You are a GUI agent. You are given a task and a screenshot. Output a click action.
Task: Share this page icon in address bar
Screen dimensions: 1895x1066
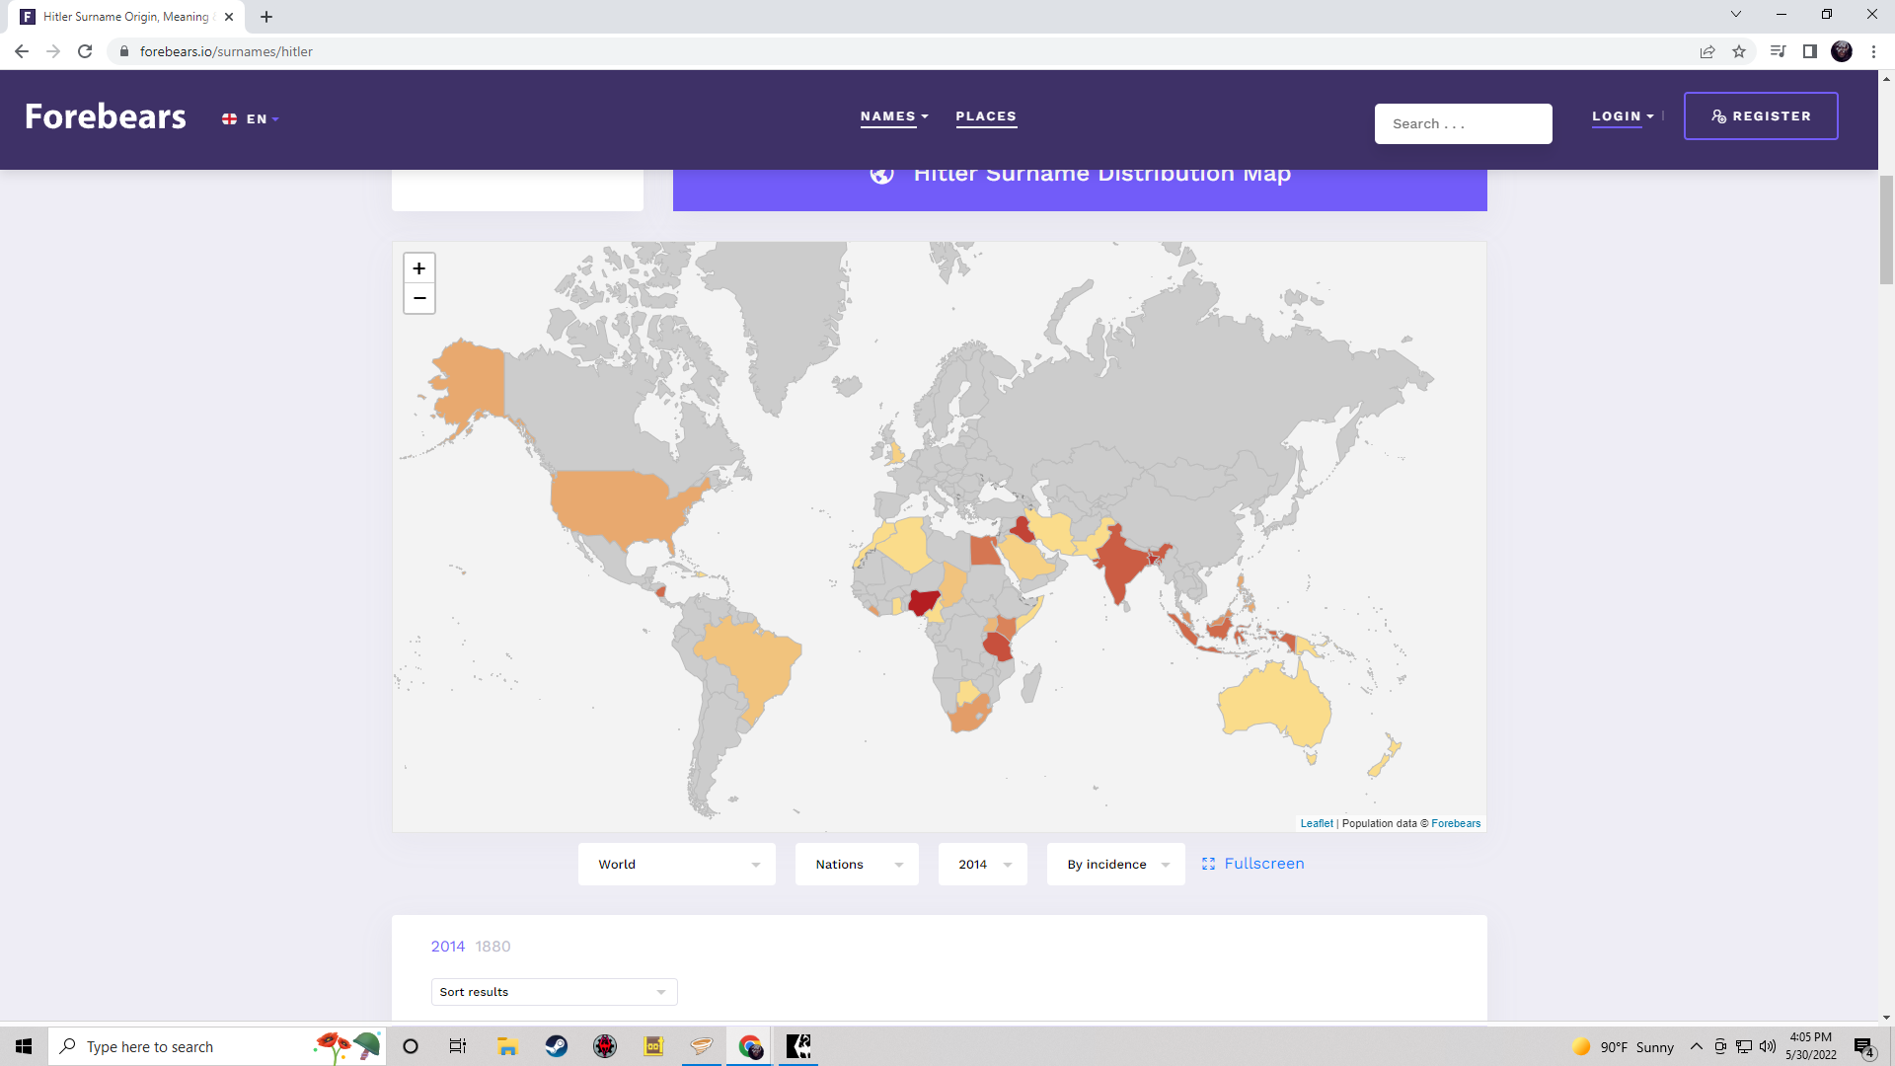pos(1707,51)
